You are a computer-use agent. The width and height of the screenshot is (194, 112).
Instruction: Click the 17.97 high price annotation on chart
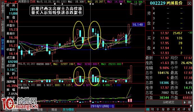(x=138, y=4)
